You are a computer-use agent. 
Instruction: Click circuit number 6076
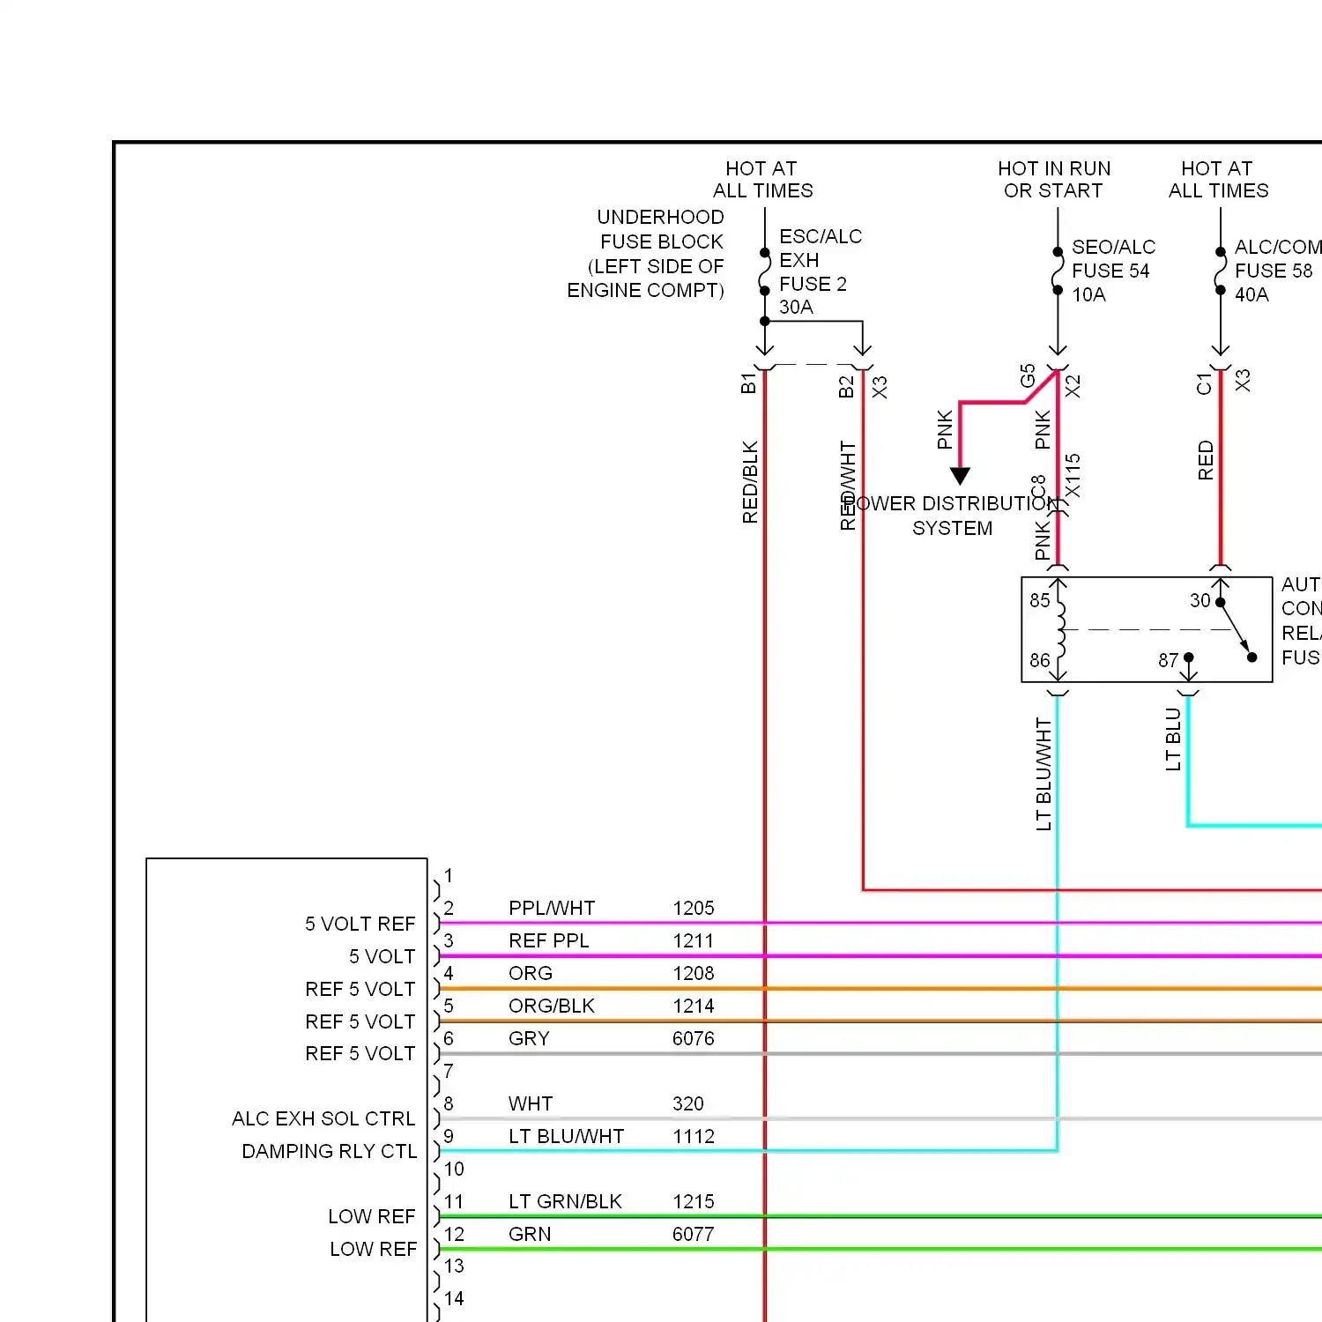tap(694, 1038)
